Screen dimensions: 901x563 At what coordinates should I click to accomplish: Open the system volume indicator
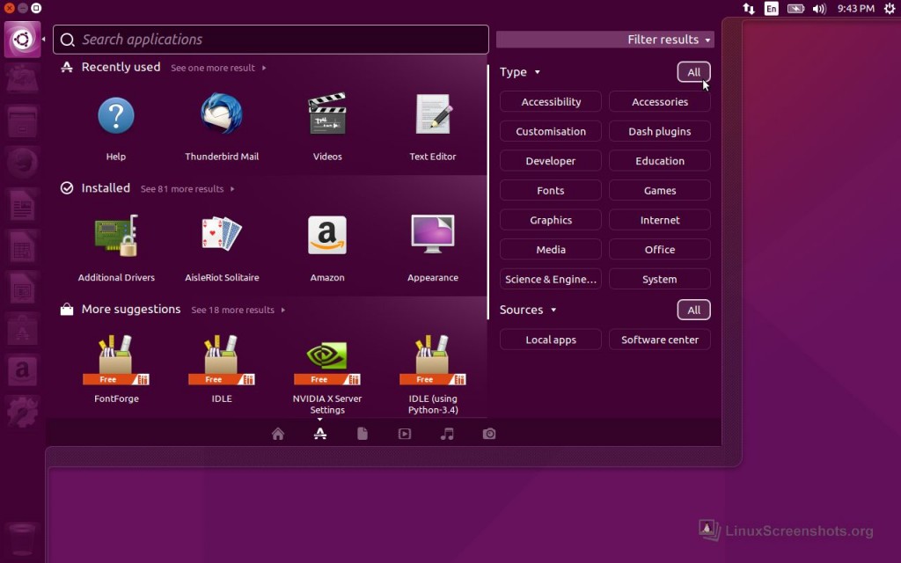coord(819,9)
